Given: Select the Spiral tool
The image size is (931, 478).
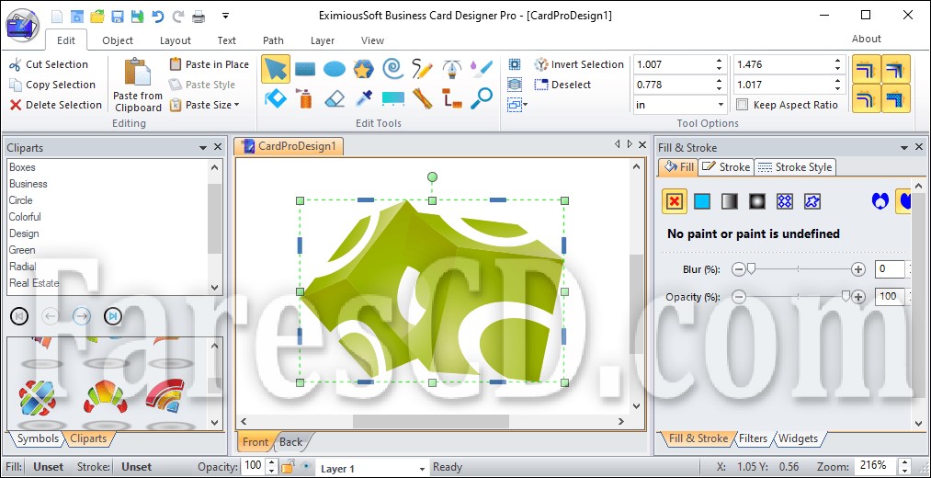Looking at the screenshot, I should (x=393, y=70).
